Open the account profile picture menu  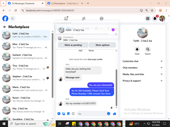[162, 19]
